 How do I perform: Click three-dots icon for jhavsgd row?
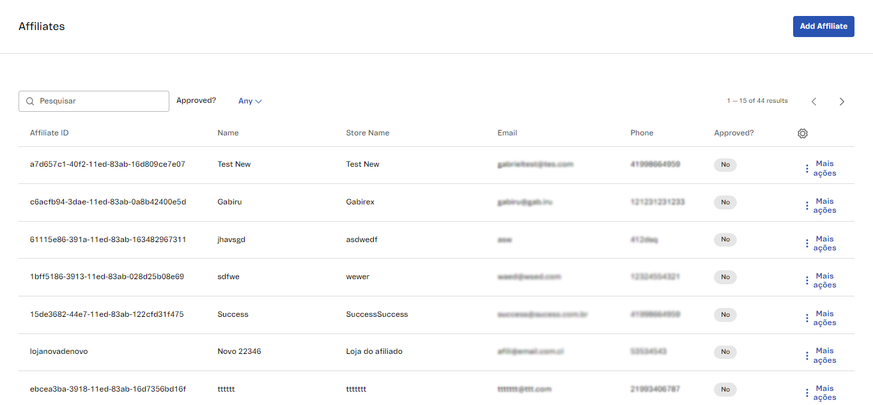[807, 243]
